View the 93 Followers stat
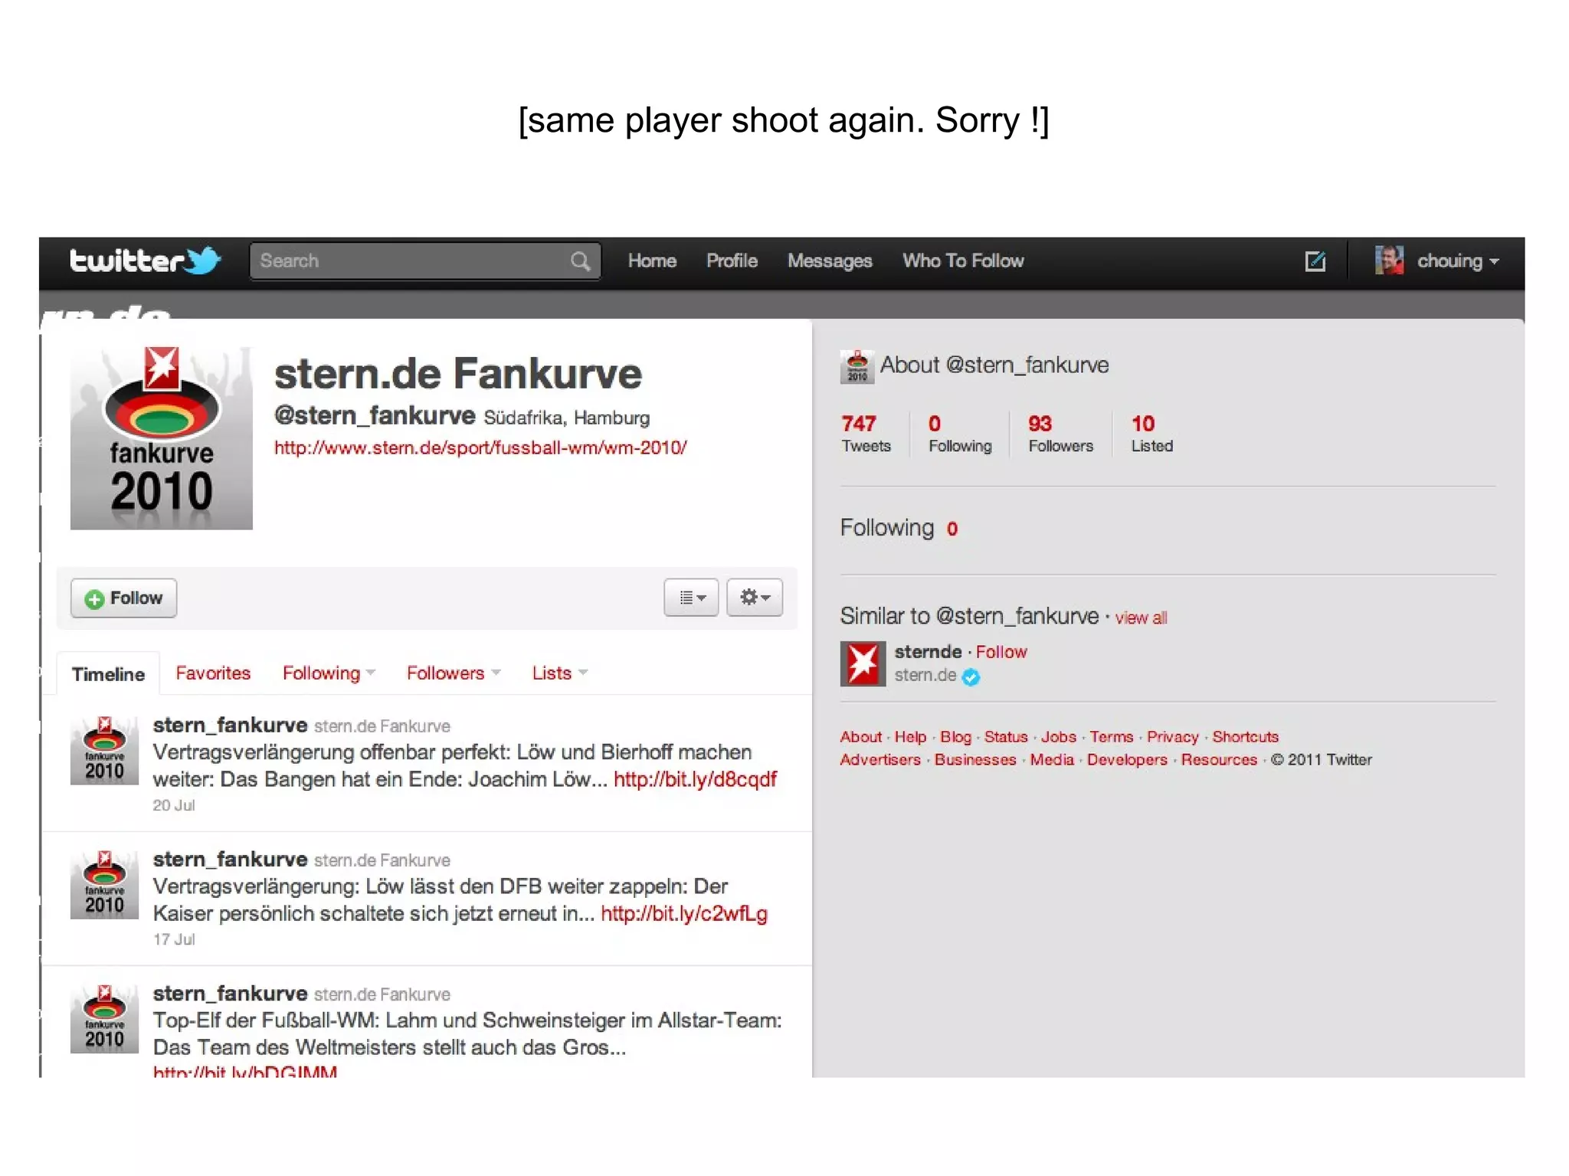The width and height of the screenshot is (1569, 1176). pos(1060,434)
